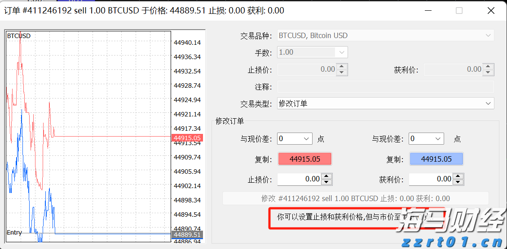Click into the 注释 comment field
The image size is (507, 249).
385,86
